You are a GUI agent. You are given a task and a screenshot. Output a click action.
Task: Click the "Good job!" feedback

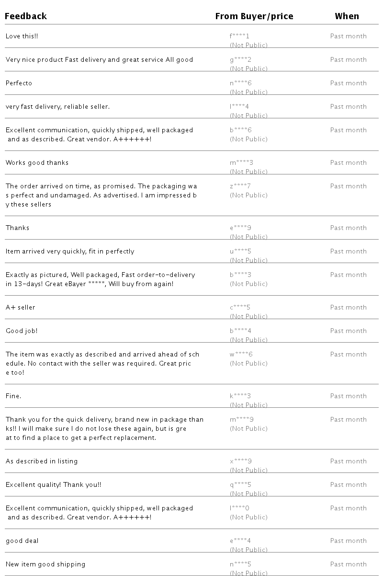click(22, 331)
